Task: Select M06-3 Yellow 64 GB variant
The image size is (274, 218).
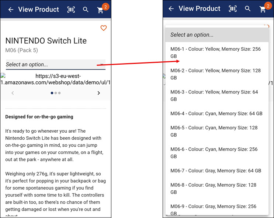Action: (216, 95)
